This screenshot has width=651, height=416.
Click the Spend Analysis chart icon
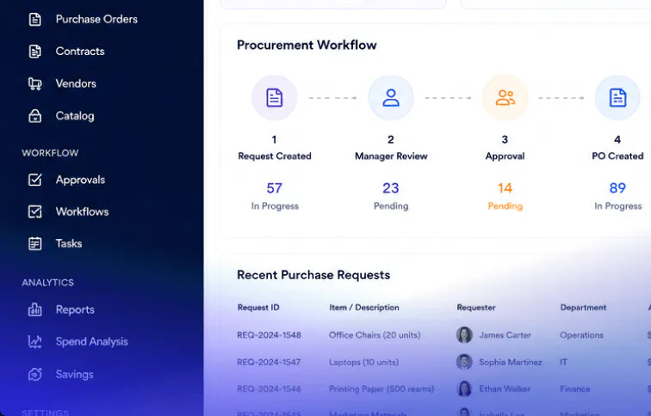pos(34,342)
